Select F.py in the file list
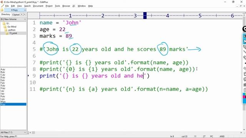Screen dimensions: 246x138 click(3, 83)
